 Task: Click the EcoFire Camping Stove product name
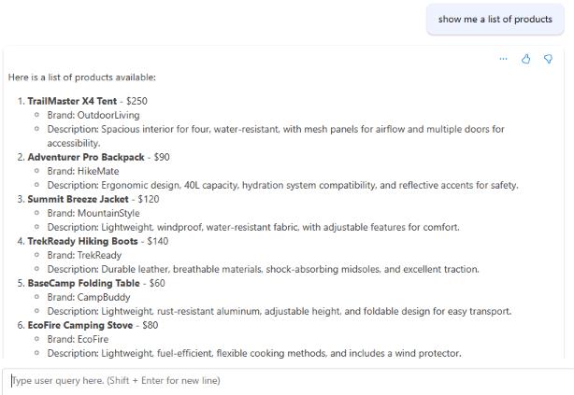pos(79,325)
